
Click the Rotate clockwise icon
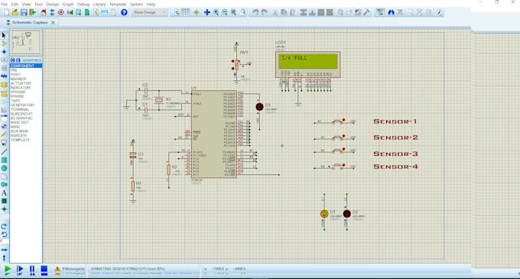tap(4, 227)
